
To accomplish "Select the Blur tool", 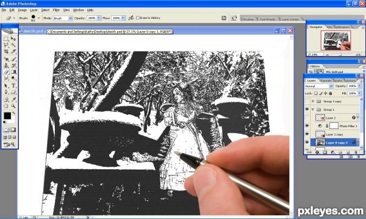I will [6, 78].
